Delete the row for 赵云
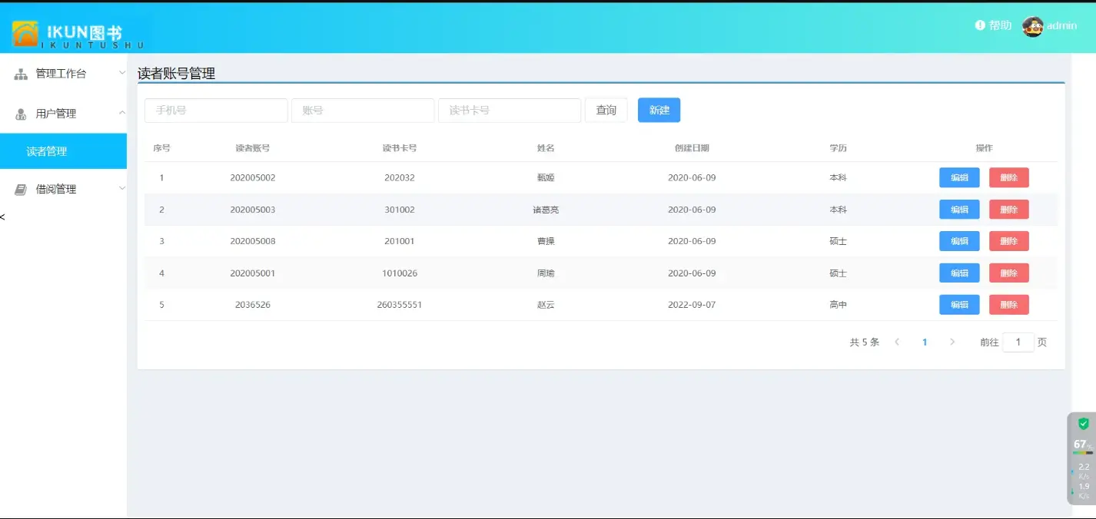The height and width of the screenshot is (519, 1096). click(x=1008, y=305)
